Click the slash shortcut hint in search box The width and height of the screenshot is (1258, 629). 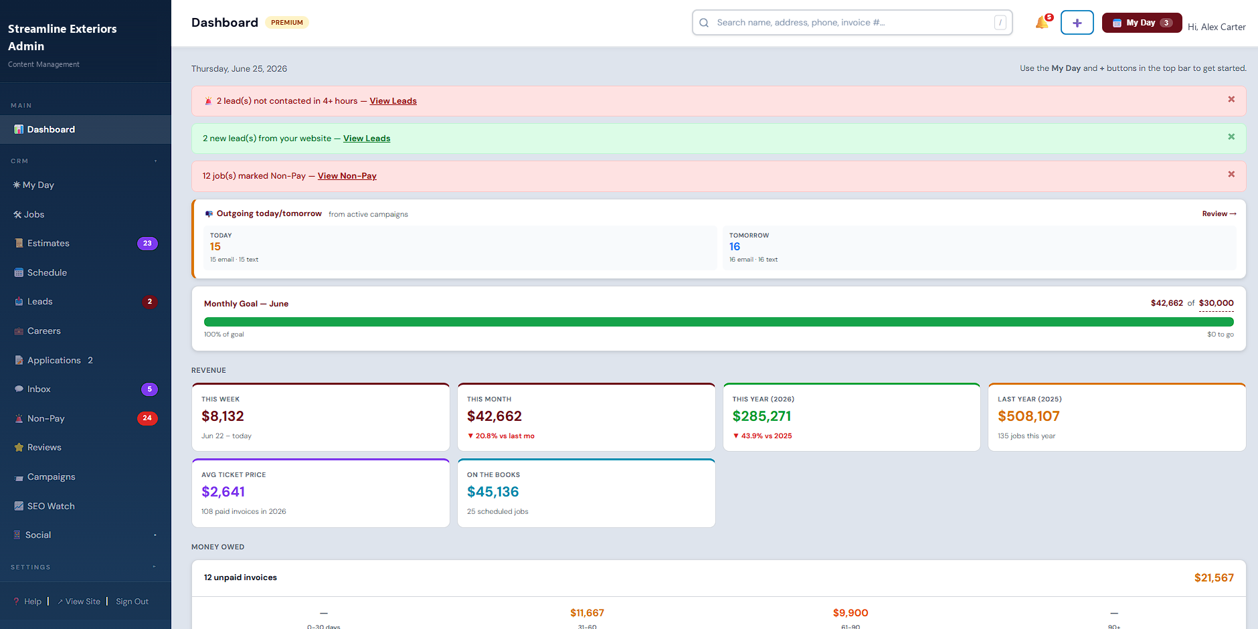1000,23
